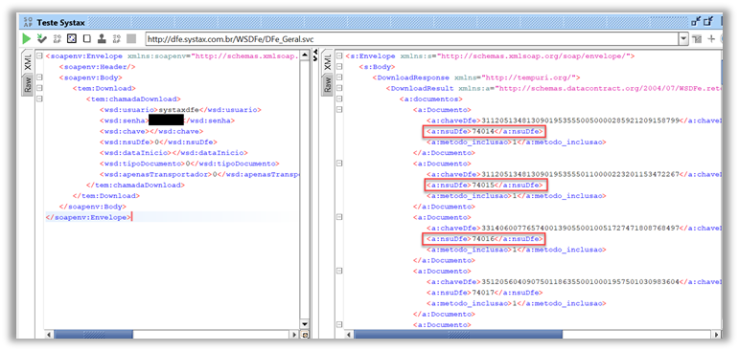739x351 pixels.
Task: Click the detach window icon in title bar
Action: pos(708,21)
